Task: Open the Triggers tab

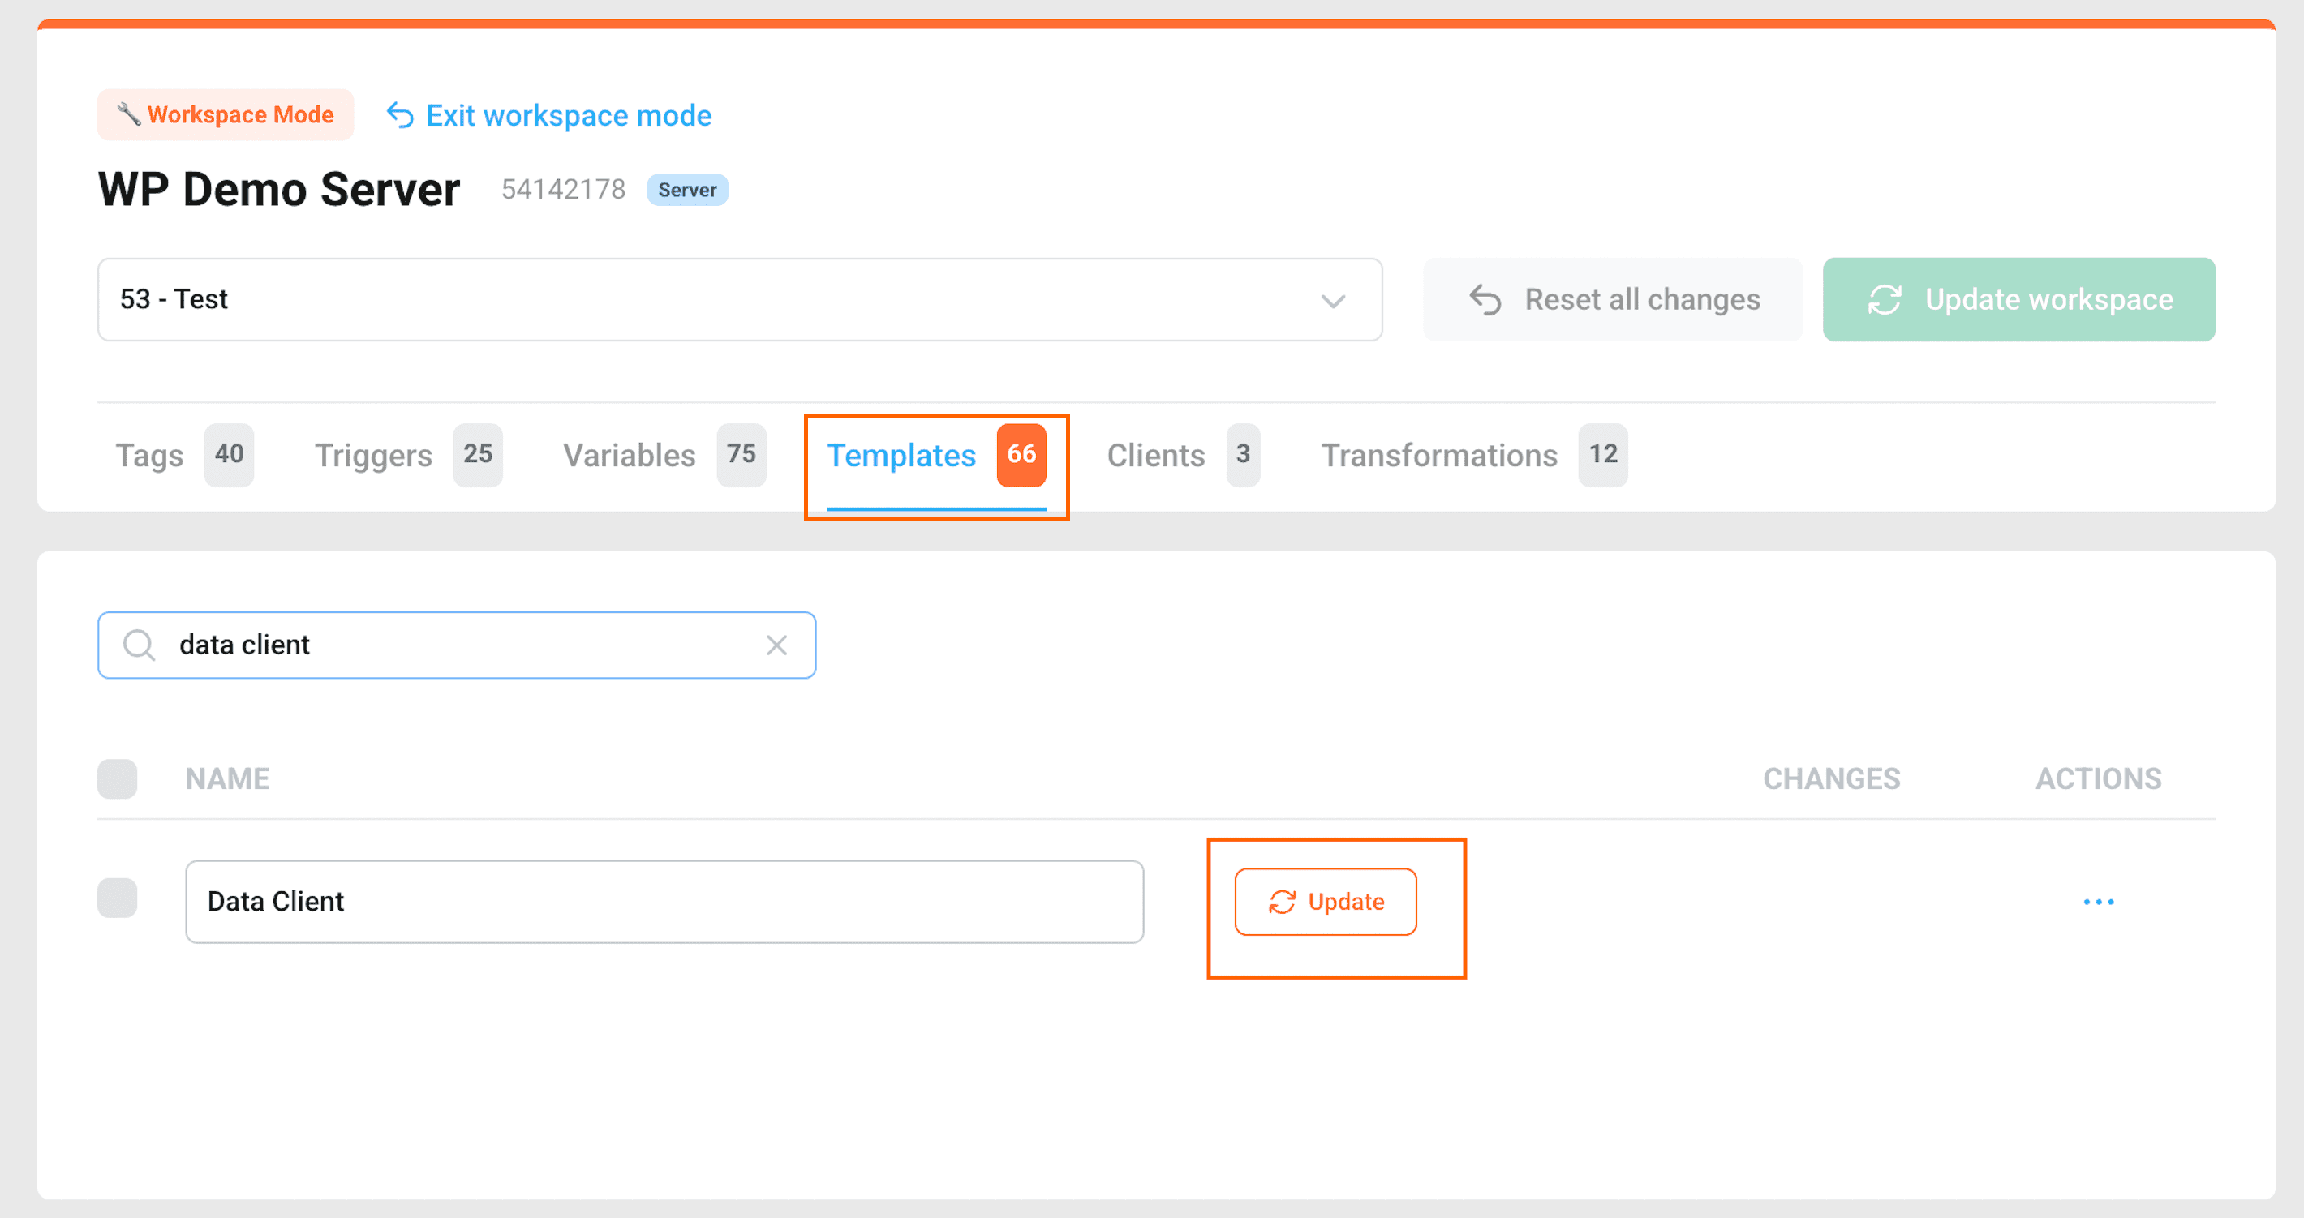Action: pos(373,455)
